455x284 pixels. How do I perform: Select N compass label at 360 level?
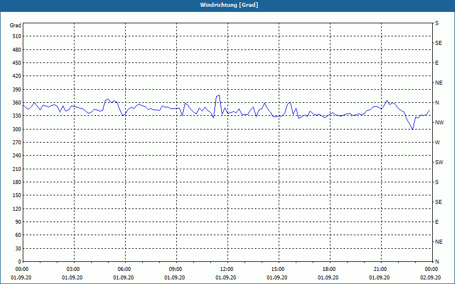[x=437, y=103]
